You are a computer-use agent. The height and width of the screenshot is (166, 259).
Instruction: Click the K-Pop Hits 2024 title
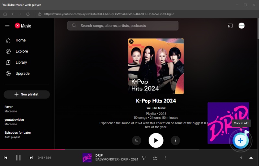[x=156, y=101]
